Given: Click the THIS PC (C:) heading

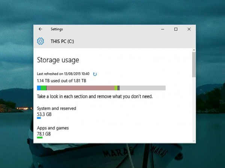Looking at the screenshot, I should [62, 41].
